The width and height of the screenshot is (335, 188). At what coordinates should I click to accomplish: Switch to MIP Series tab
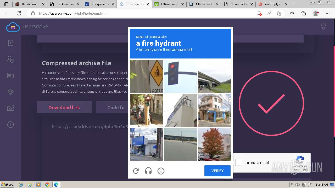pos(204,4)
